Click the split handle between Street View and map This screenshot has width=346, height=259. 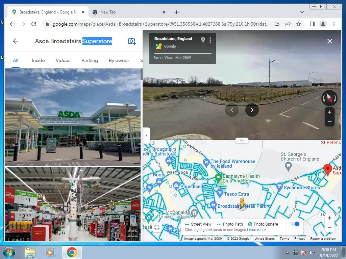(242, 140)
